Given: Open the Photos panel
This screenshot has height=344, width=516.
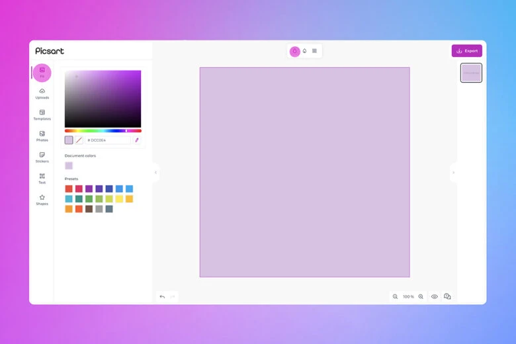Looking at the screenshot, I should (42, 136).
